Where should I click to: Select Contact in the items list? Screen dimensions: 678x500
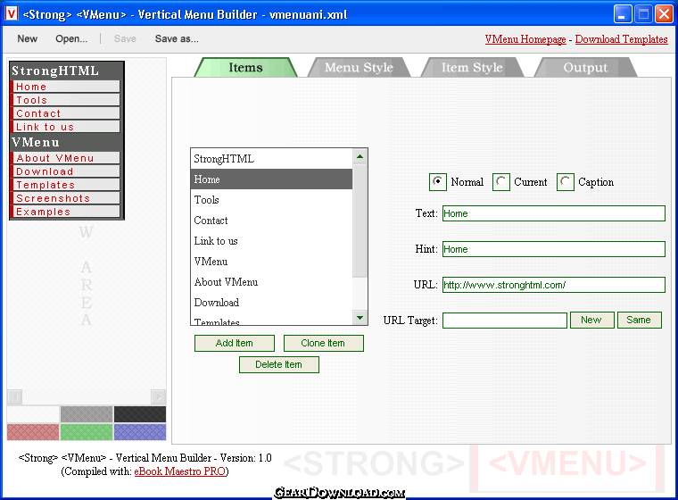[x=271, y=221]
